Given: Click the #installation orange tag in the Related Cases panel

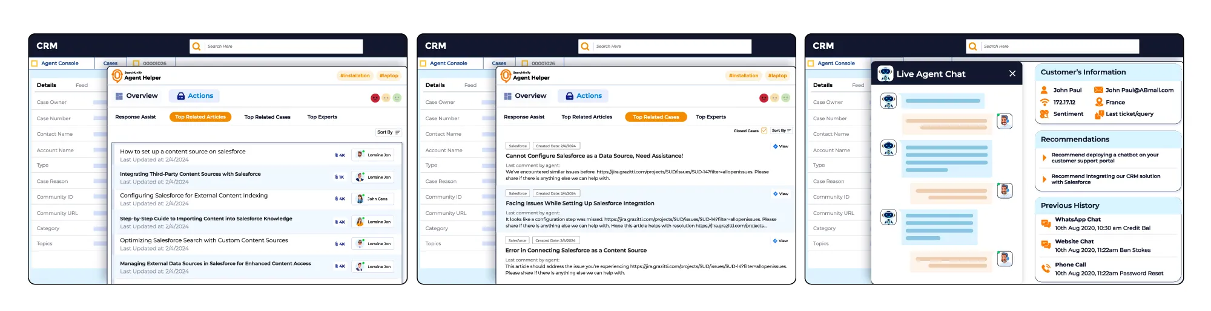Looking at the screenshot, I should click(744, 76).
